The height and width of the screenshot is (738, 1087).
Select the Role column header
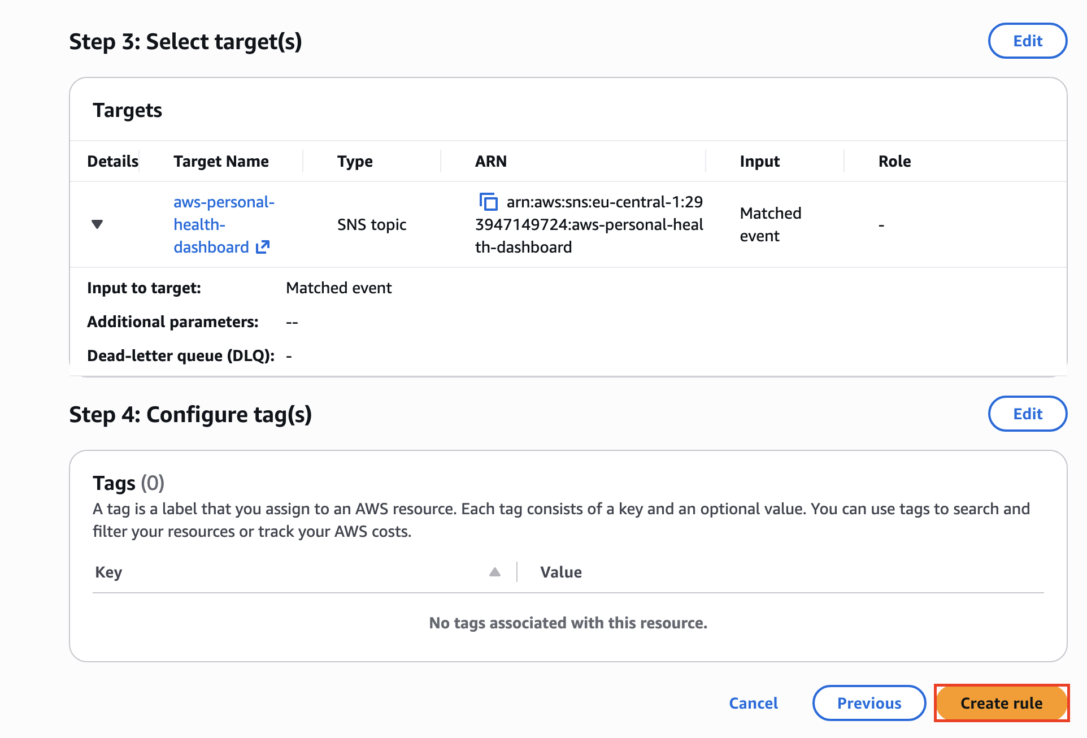click(x=894, y=161)
